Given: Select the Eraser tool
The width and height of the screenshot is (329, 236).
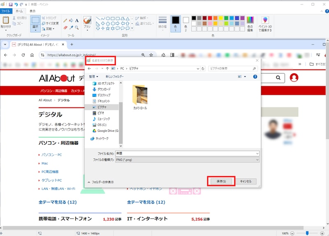Looking at the screenshot, I should pos(65,28).
